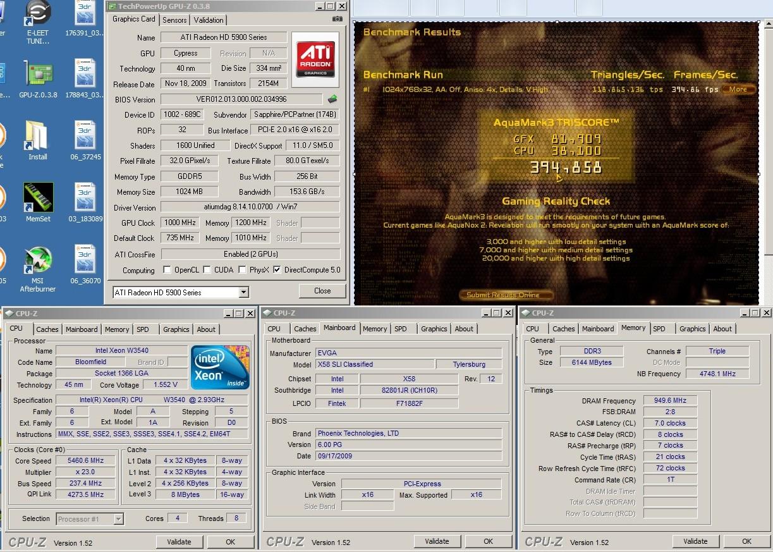Open the 06_36070 3dr file icon

point(85,261)
